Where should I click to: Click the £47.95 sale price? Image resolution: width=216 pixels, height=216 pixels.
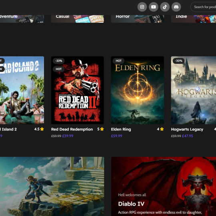tap(188, 136)
